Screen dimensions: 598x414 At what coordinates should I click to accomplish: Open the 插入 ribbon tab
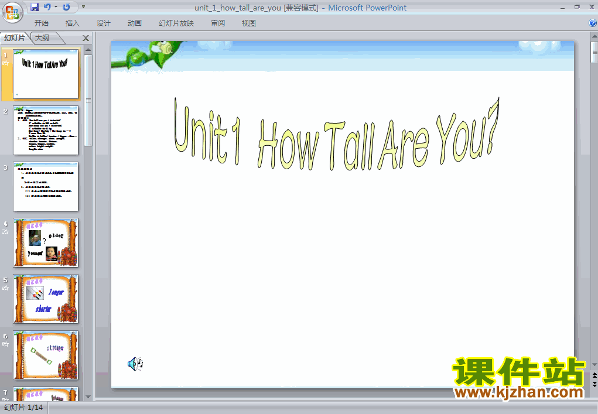(73, 23)
